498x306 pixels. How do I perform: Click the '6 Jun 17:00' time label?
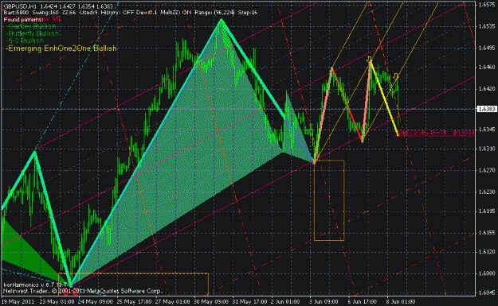(x=363, y=301)
